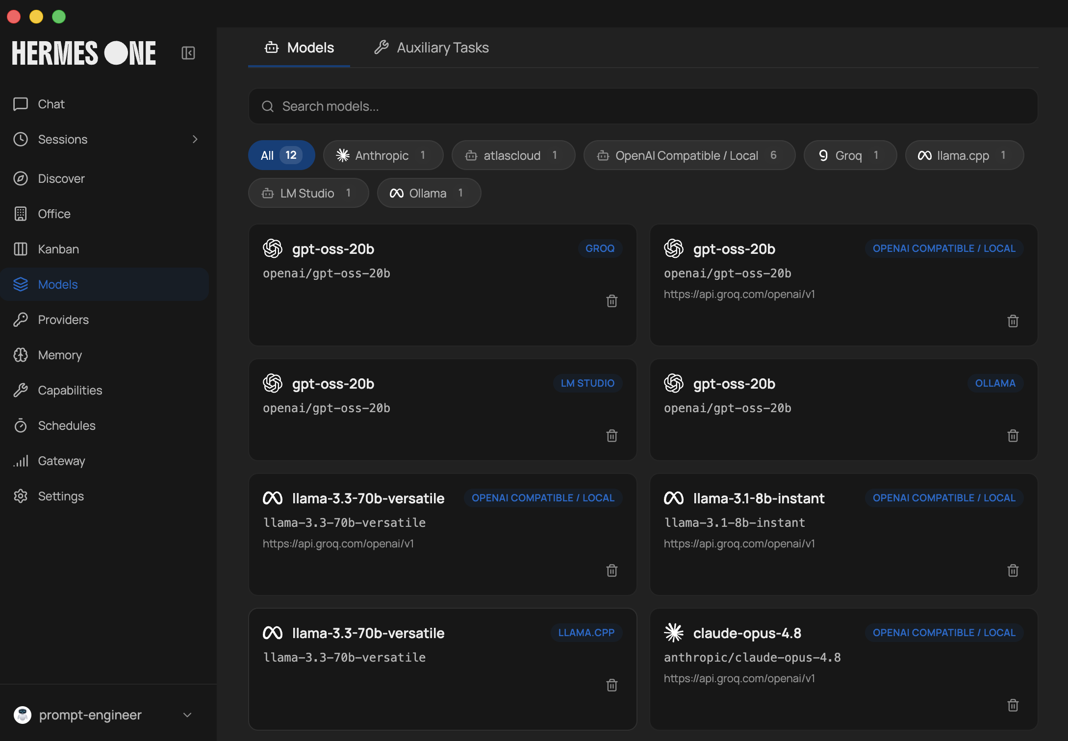Expand the Sessions submenu chevron
The width and height of the screenshot is (1068, 741).
[195, 139]
